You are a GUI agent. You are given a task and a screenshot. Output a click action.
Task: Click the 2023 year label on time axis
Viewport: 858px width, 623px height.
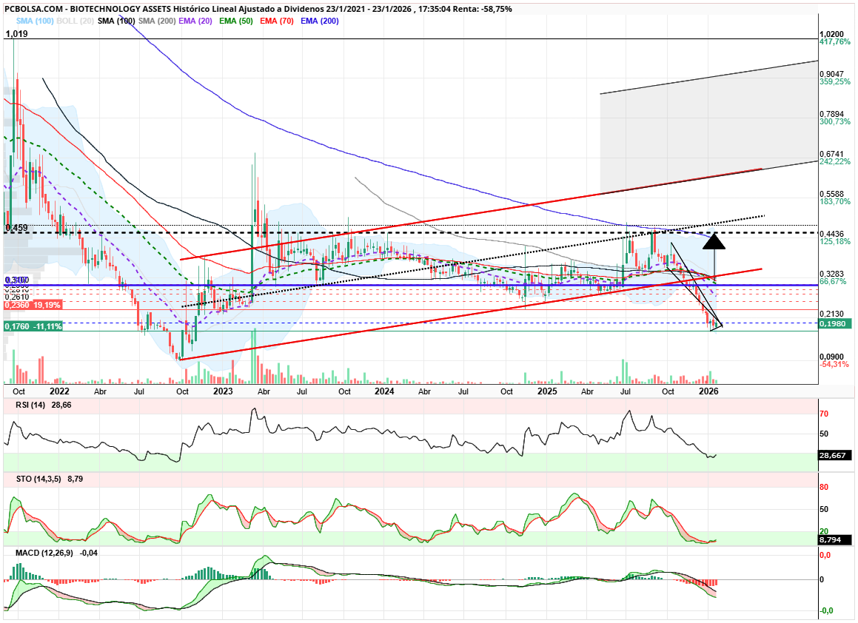[223, 391]
